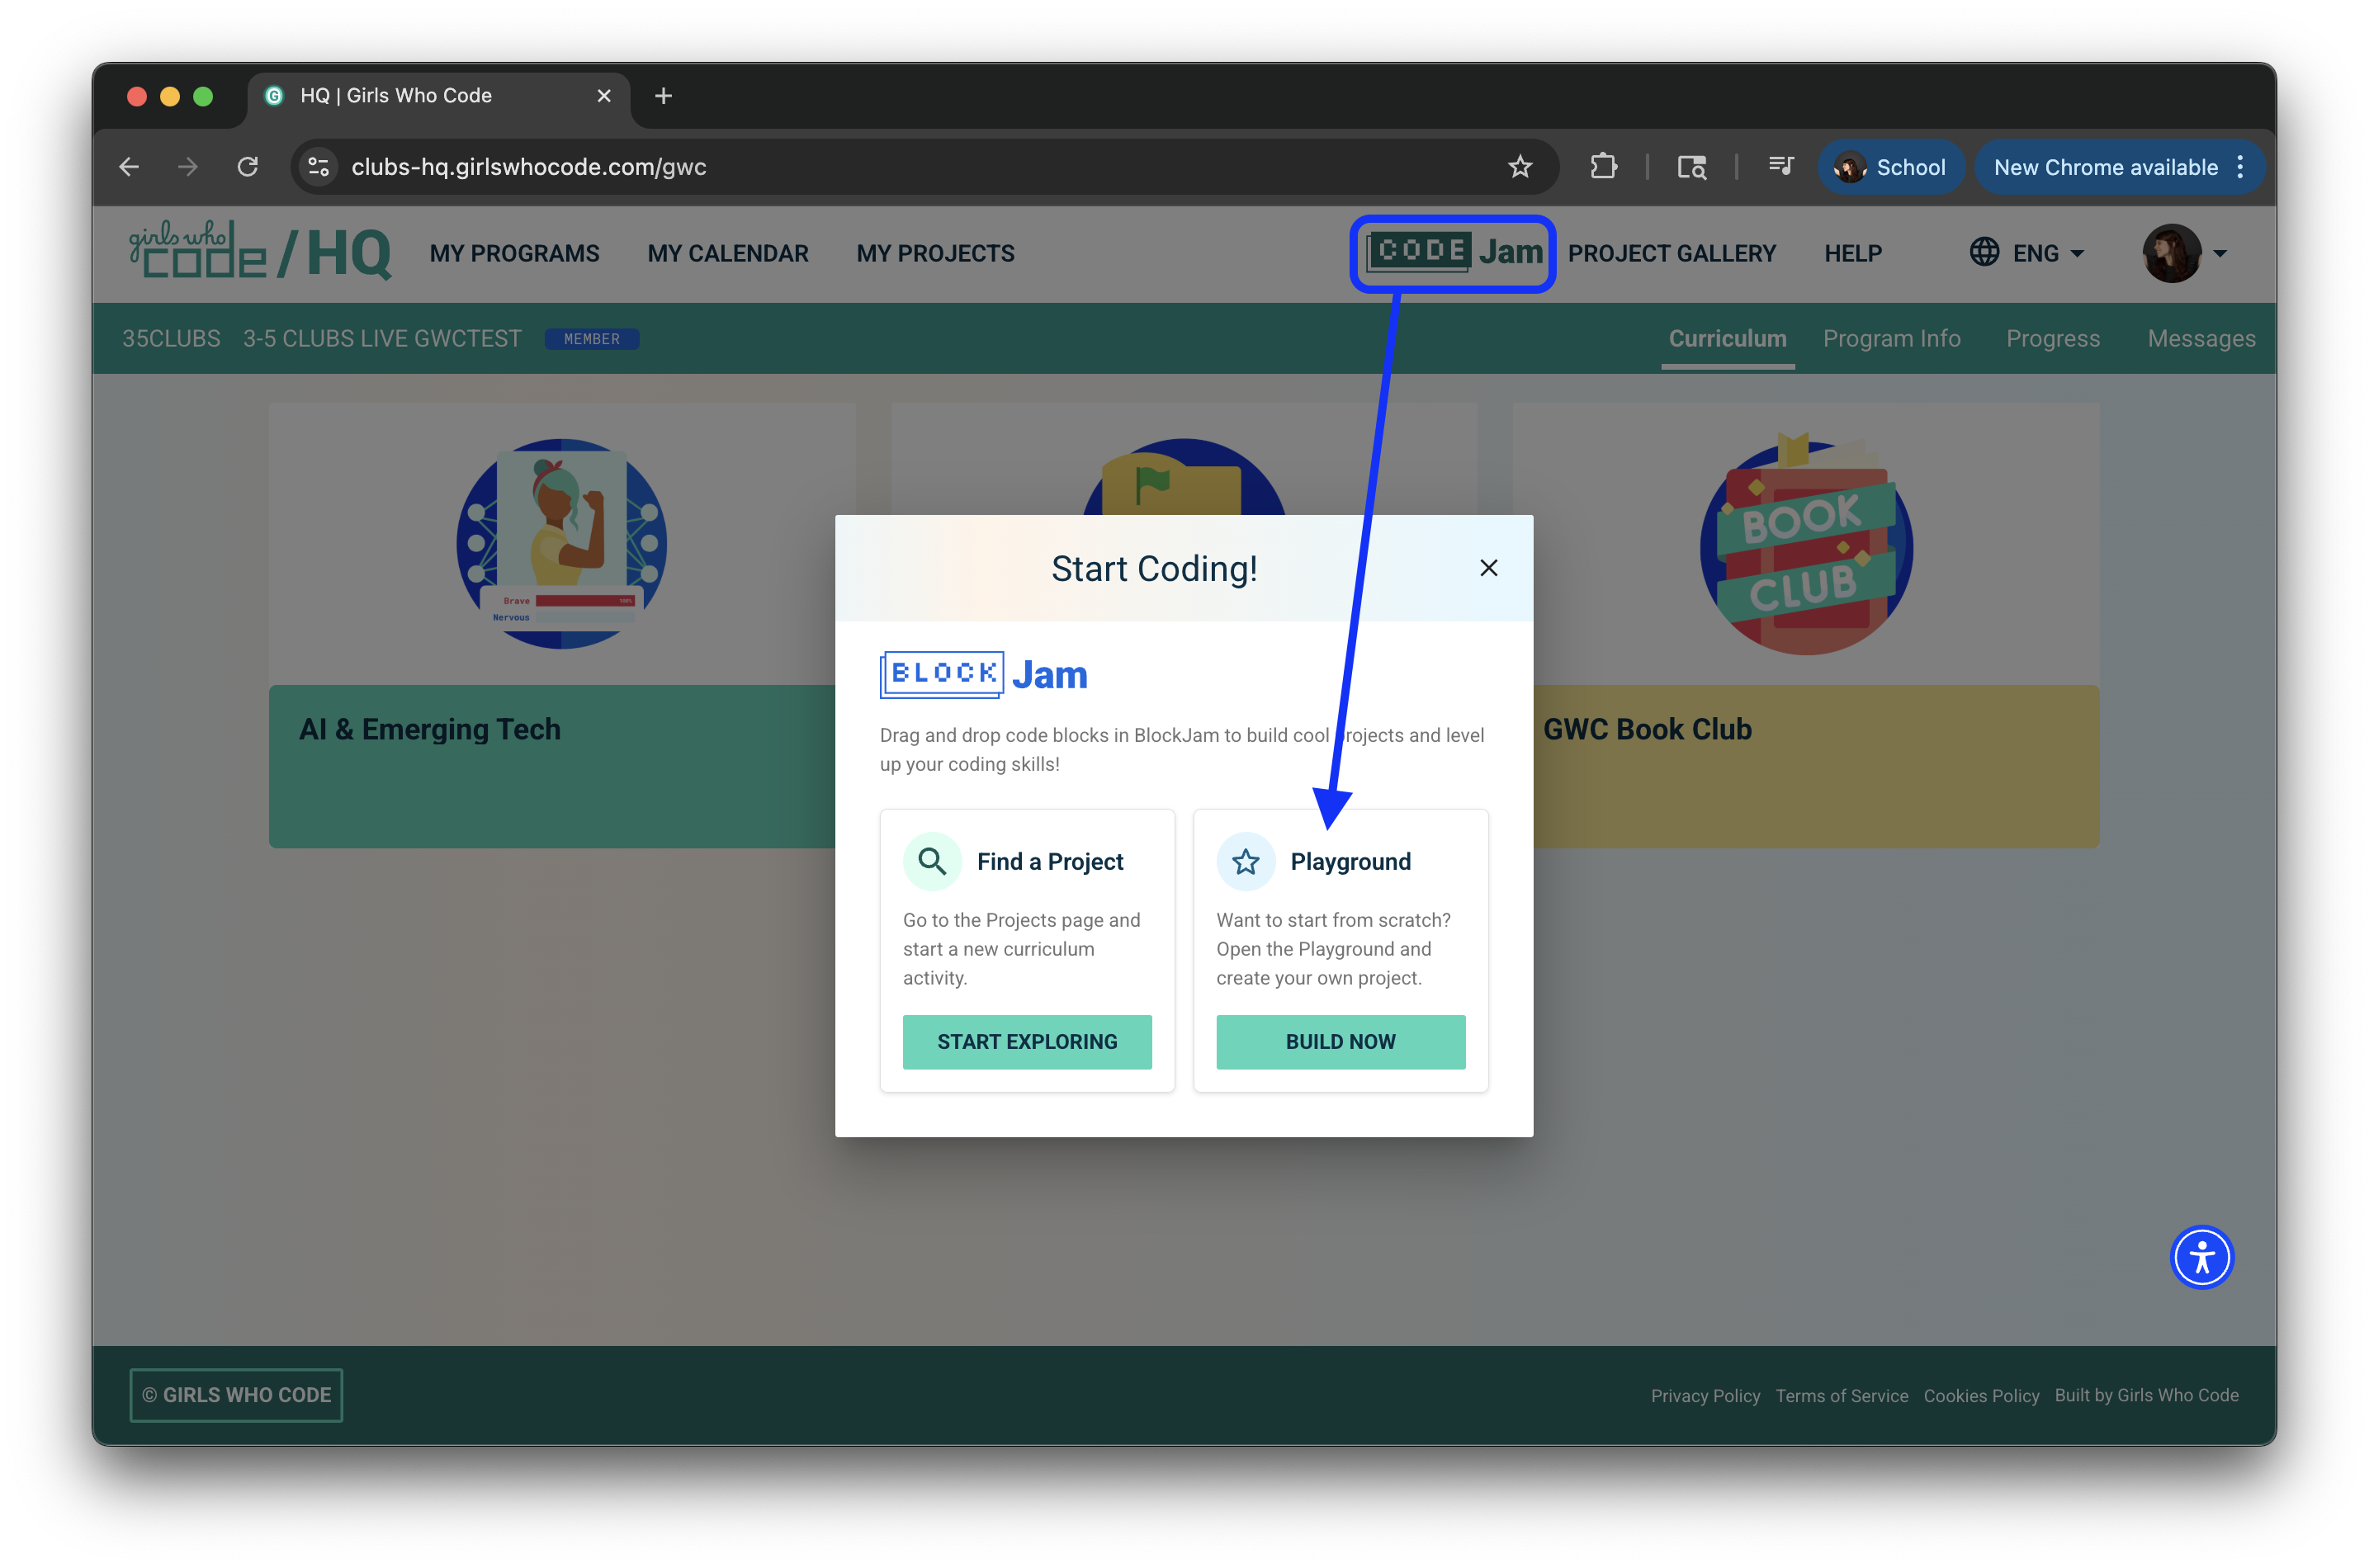Open the School Chrome profile

click(1890, 167)
